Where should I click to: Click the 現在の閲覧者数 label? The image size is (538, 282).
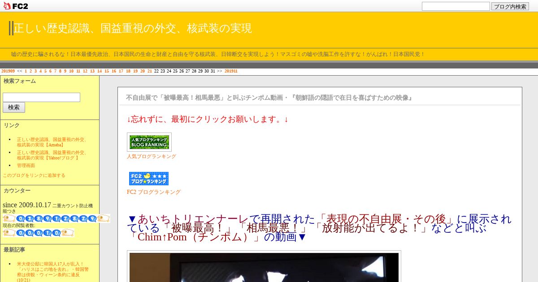pyautogui.click(x=19, y=226)
